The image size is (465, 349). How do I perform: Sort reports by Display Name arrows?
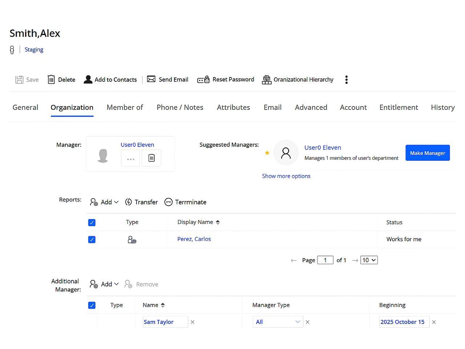(218, 222)
